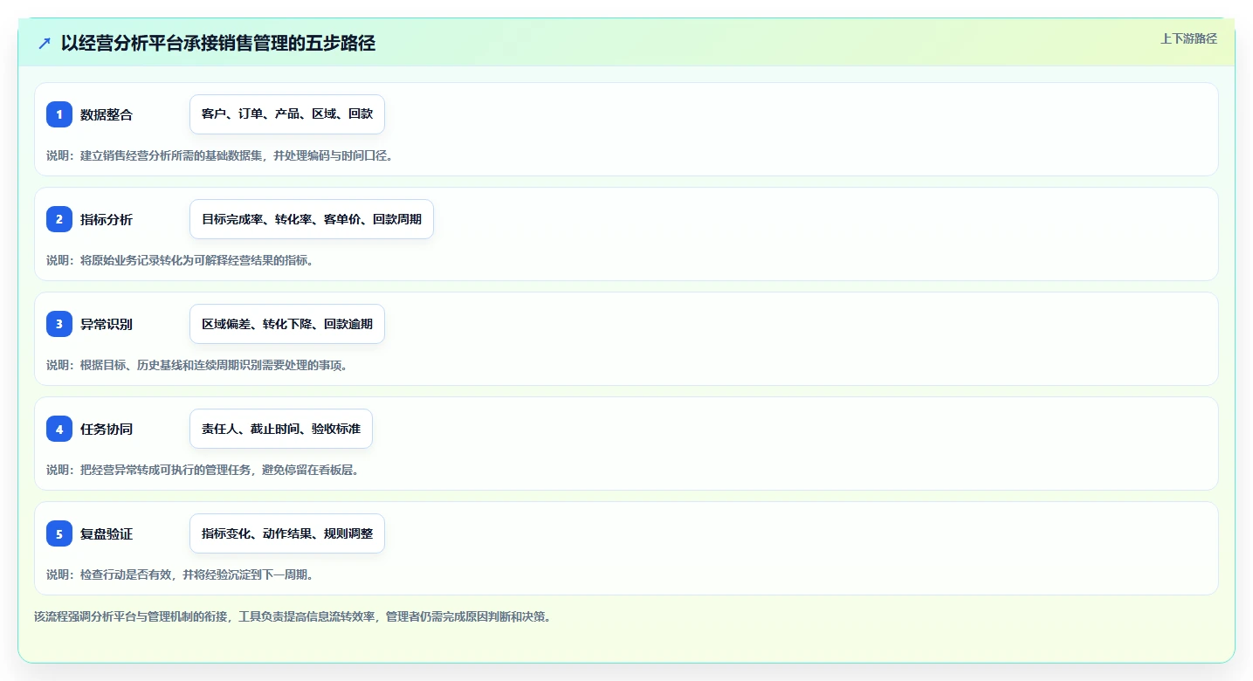Click the 上下游路径 label at top right

pos(1188,38)
